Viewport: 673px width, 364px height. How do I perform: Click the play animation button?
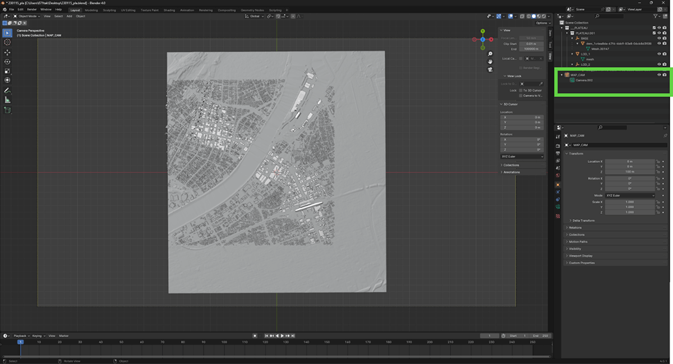point(282,335)
